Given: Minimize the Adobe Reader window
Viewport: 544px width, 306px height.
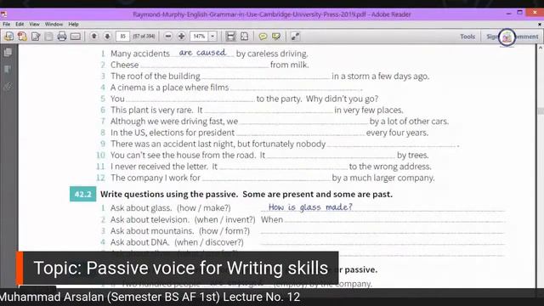Looking at the screenshot, I should click(x=508, y=14).
